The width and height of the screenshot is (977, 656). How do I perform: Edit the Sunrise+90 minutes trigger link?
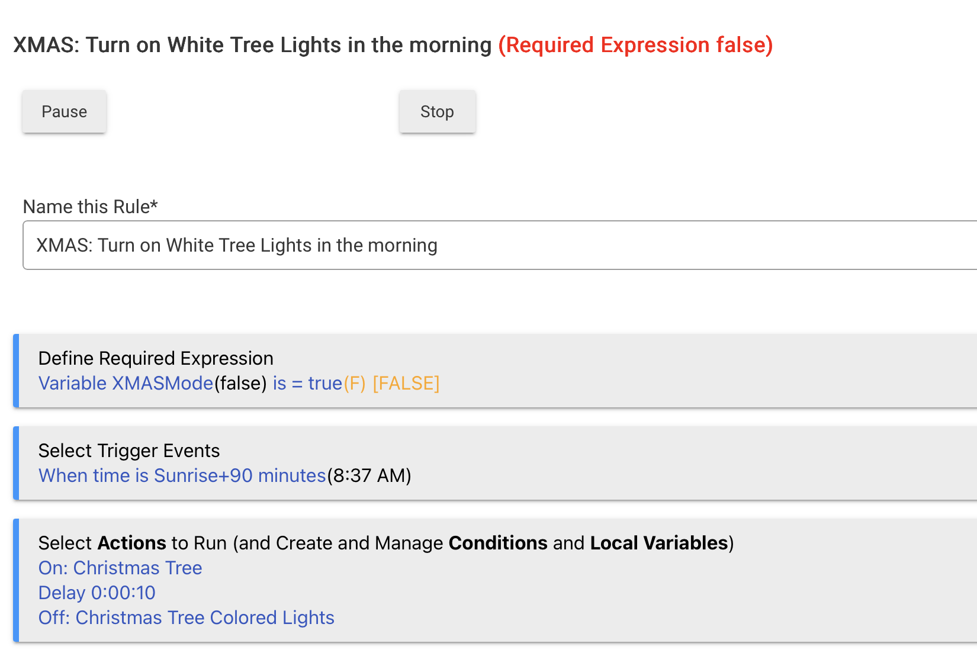(x=182, y=476)
